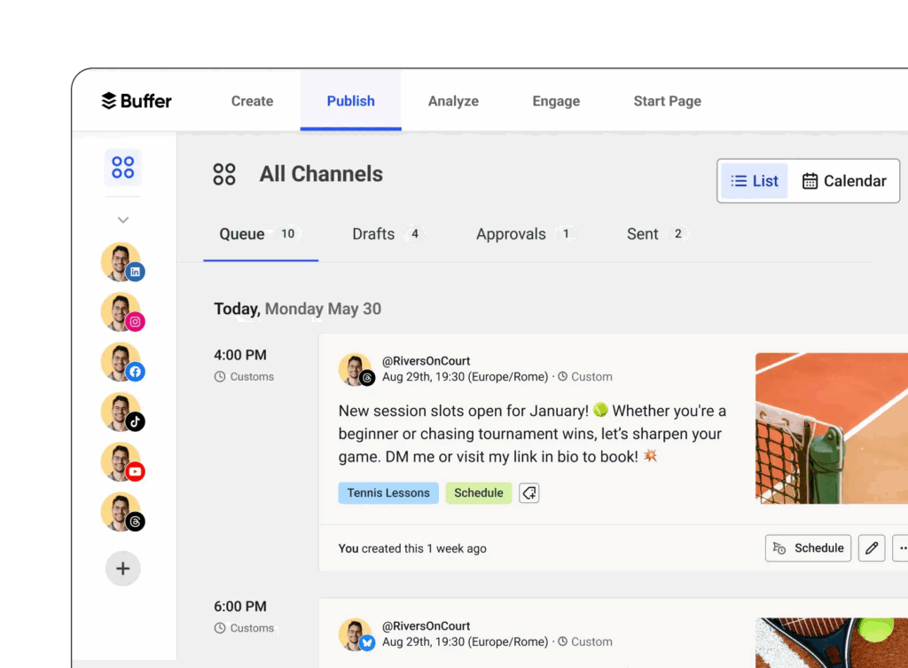The image size is (908, 668).
Task: Click the 4:00 PM post author avatar
Action: coord(356,370)
